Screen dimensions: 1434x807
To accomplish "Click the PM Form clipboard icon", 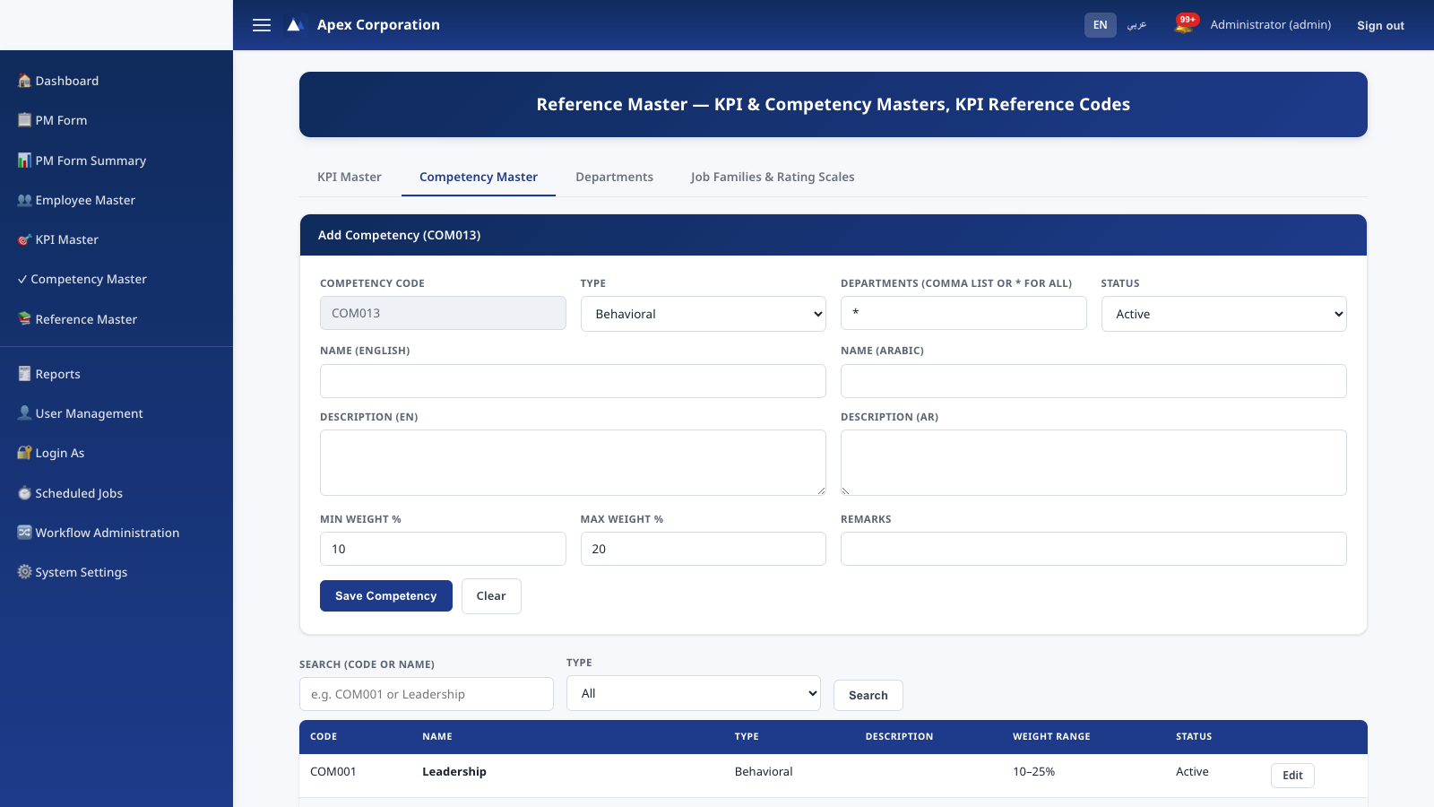I will coord(24,120).
